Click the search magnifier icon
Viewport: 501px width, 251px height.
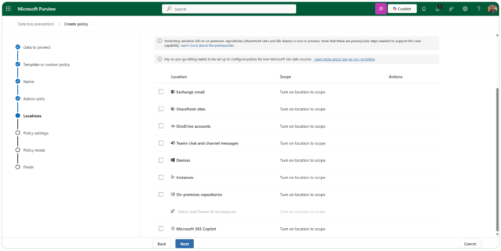click(169, 9)
